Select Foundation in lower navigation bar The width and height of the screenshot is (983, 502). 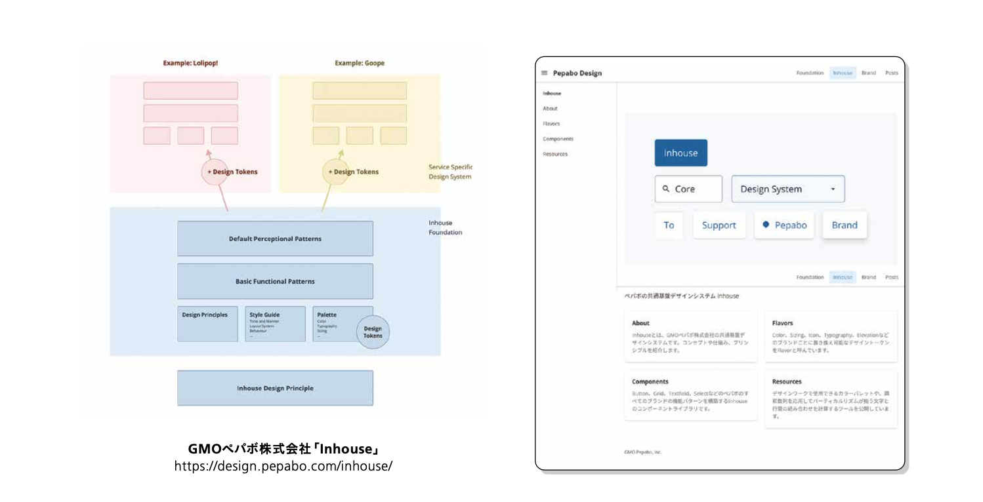[810, 277]
